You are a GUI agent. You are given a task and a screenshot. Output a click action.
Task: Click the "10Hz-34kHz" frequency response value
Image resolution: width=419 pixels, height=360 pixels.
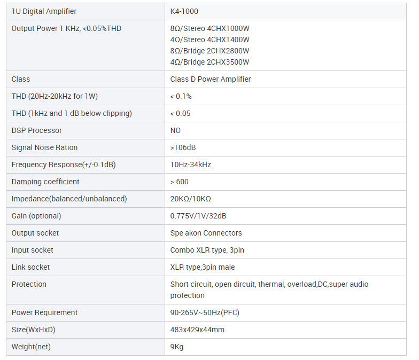191,165
